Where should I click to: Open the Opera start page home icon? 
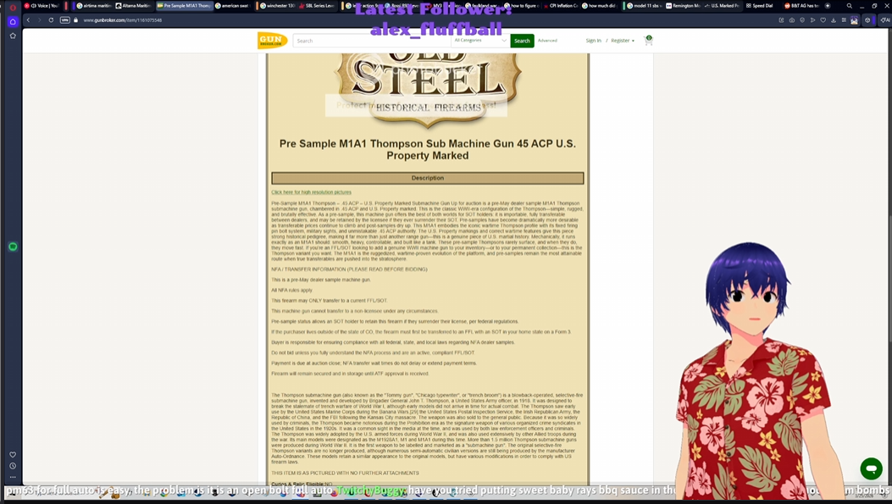[13, 22]
